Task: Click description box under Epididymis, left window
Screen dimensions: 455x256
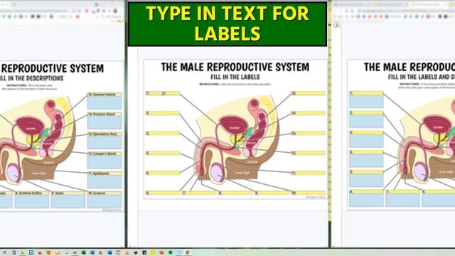Action: 105,182
